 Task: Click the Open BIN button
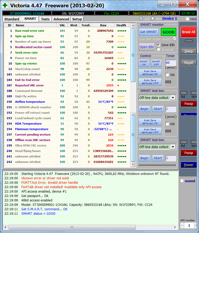pyautogui.click(x=146, y=47)
